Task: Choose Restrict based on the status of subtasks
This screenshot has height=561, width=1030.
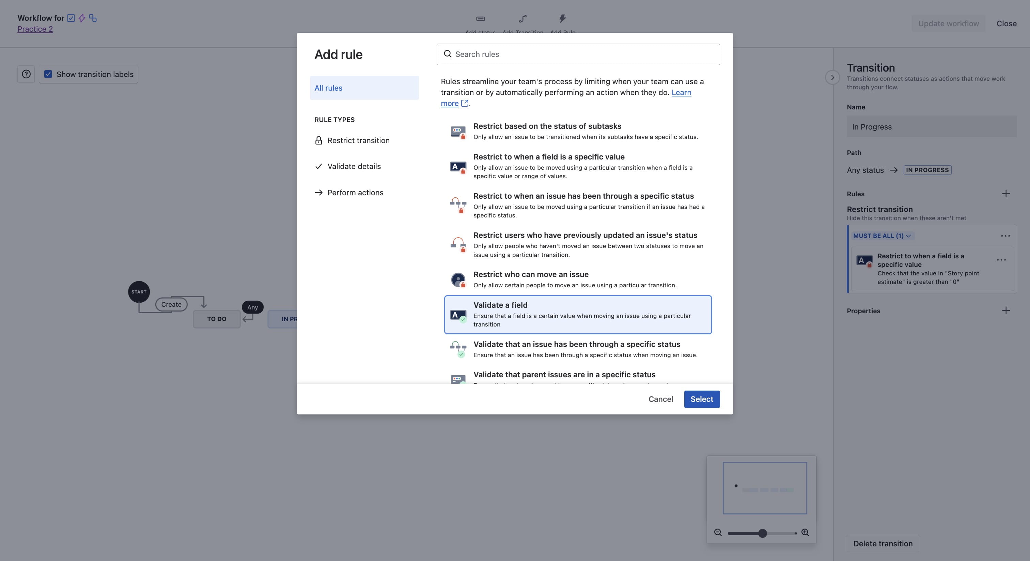Action: click(x=578, y=131)
